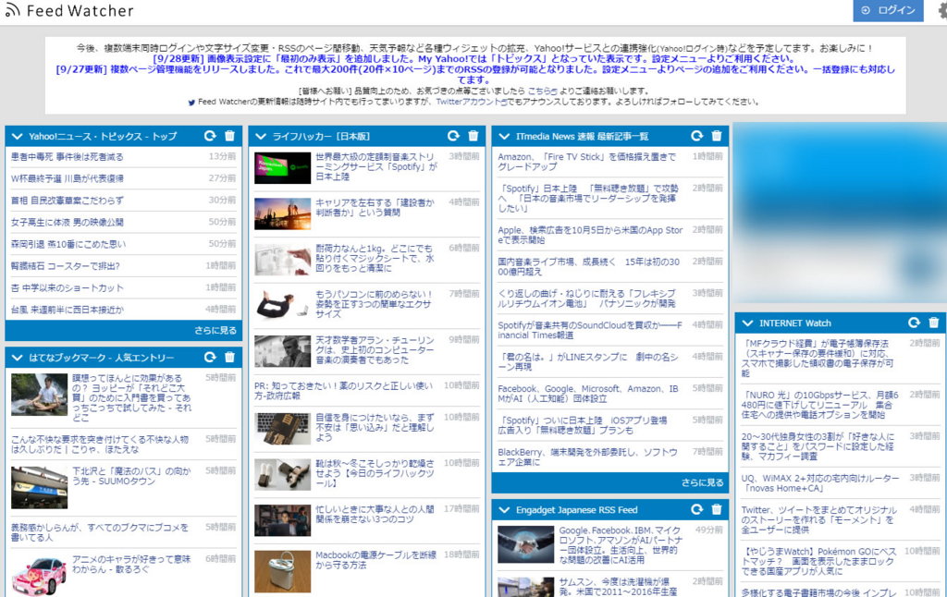The image size is (947, 597).
Task: Refresh the はてなブックマーク widget
Action: pos(210,358)
